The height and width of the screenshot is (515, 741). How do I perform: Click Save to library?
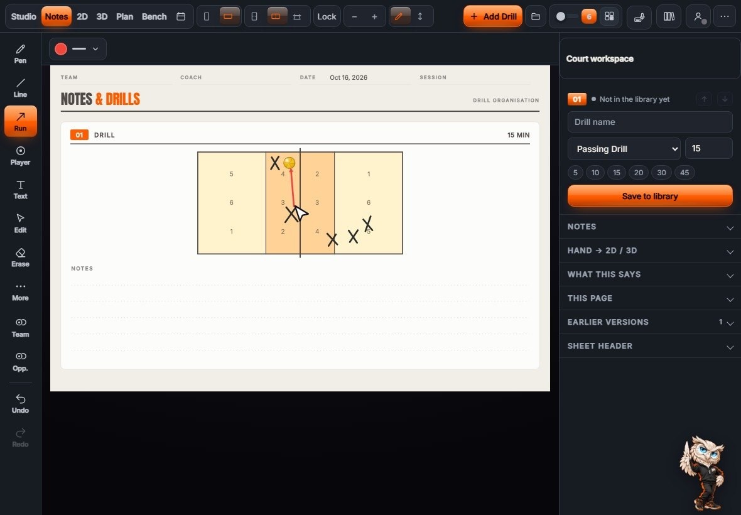pyautogui.click(x=650, y=196)
